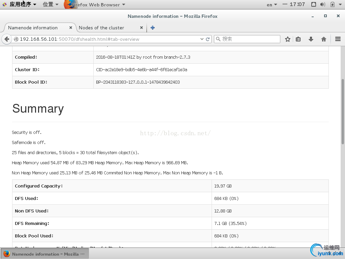Click the Block Pool ID label
Screen dimensions: 345x259
coord(31,82)
